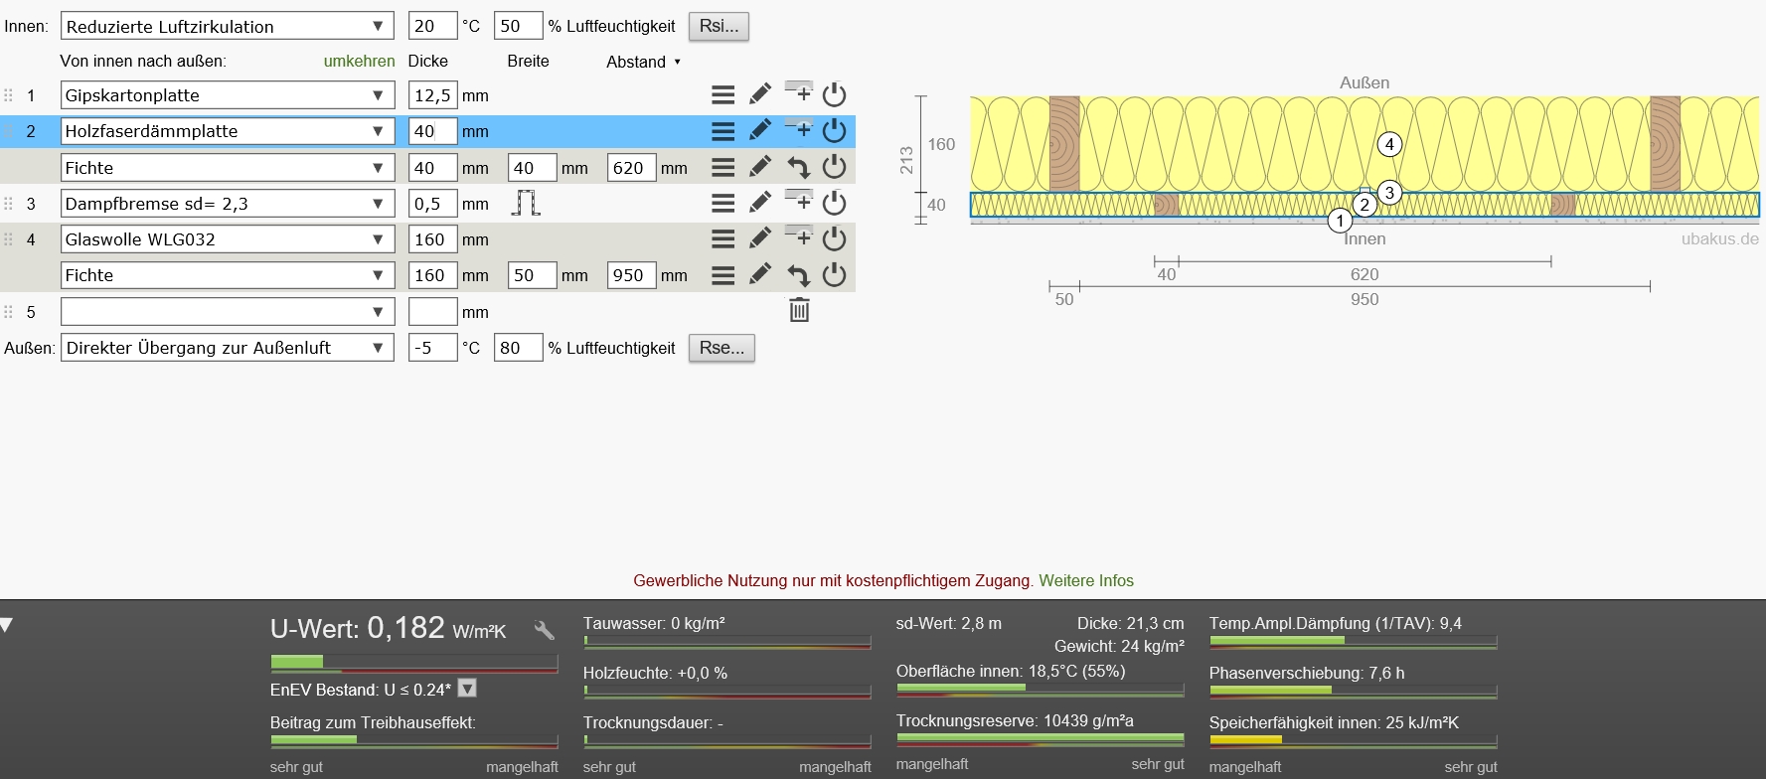This screenshot has height=779, width=1766.
Task: Edit the Fichte row with 950 mm spacing
Action: [x=760, y=275]
